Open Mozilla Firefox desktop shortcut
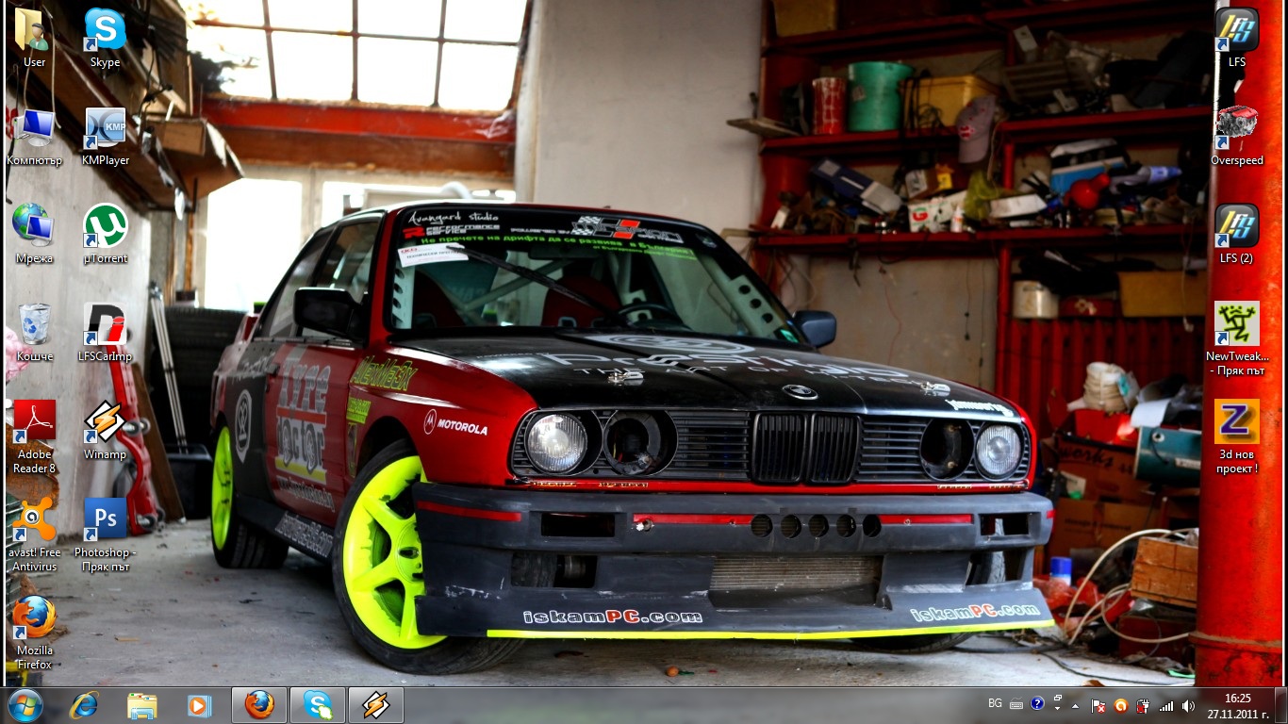 (34, 633)
